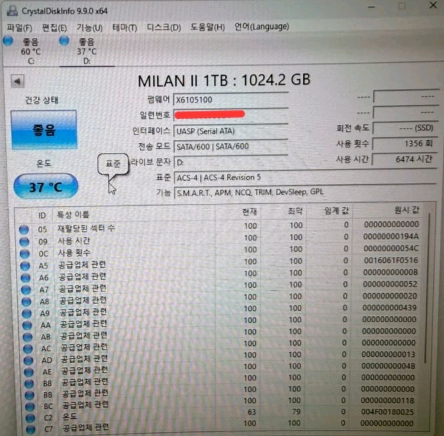Click raw value 004F00180025
This screenshot has width=444, height=436.
387,412
